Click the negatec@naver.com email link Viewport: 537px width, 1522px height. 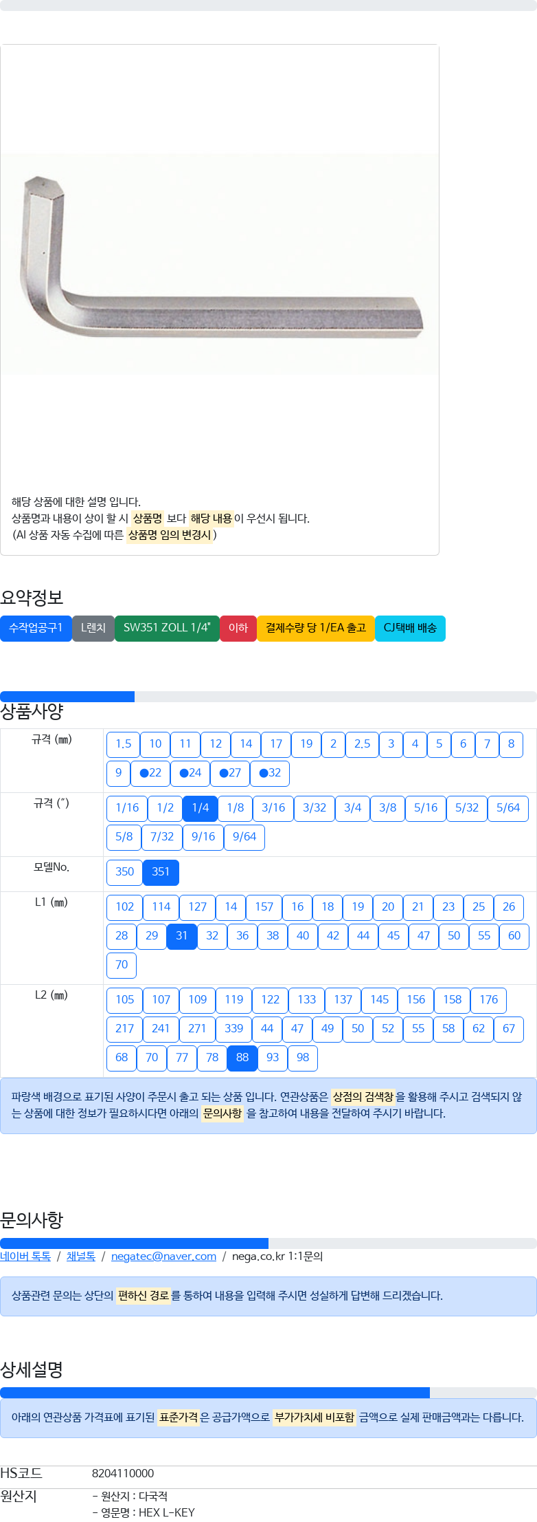coord(163,1256)
